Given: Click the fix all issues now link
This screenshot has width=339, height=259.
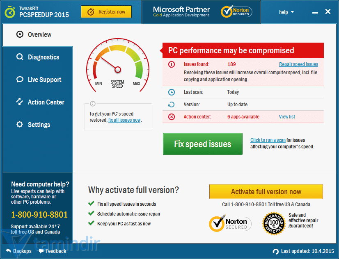Looking at the screenshot, I should coord(124,120).
